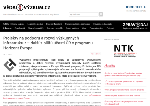Screen dimensions: 150x106
Task: Open the Z domova section
Action: (7, 28)
